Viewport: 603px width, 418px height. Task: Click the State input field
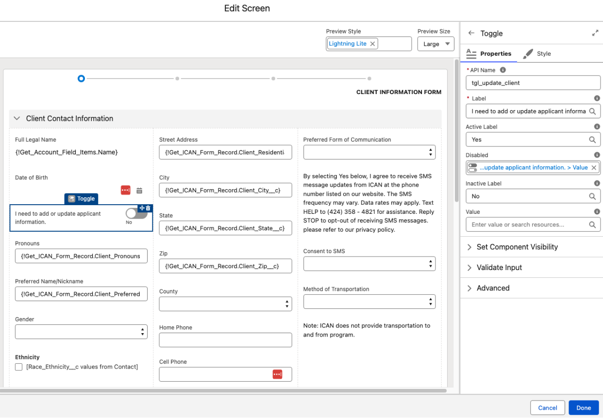coord(225,228)
